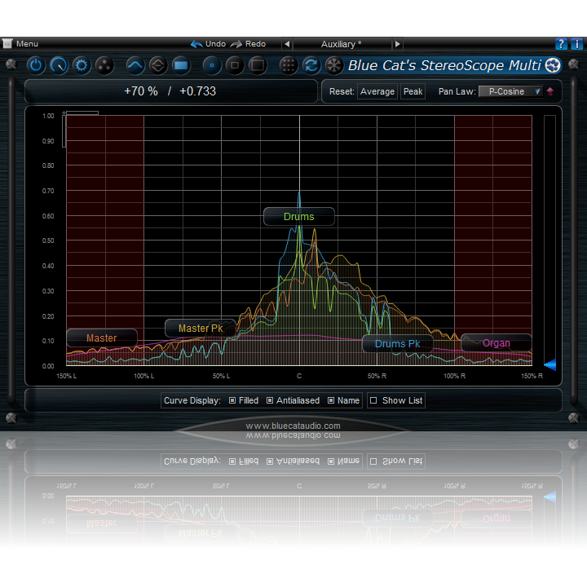The width and height of the screenshot is (587, 587).
Task: Reset the Peak curves
Action: click(413, 91)
